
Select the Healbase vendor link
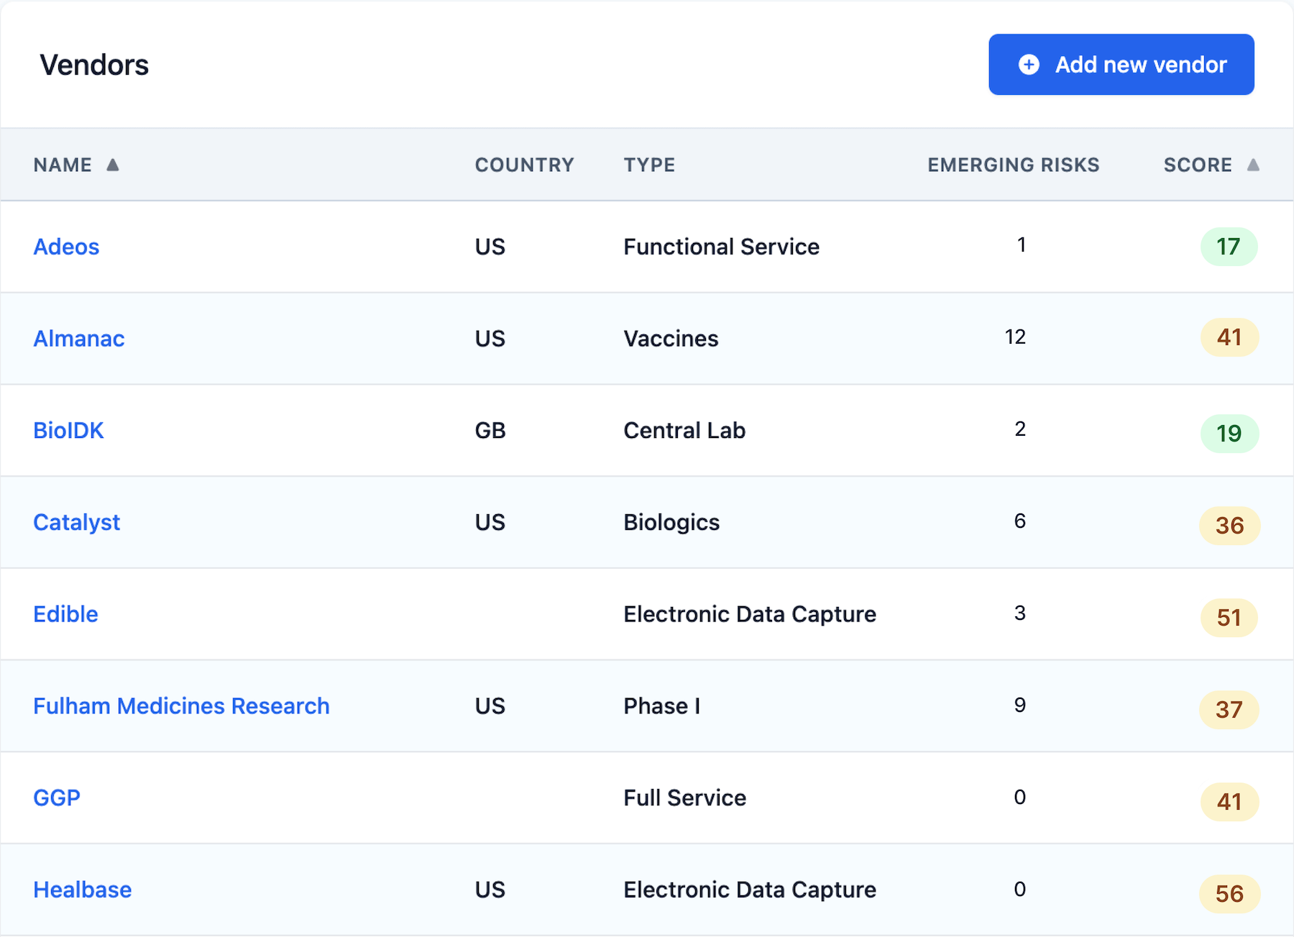click(x=82, y=890)
